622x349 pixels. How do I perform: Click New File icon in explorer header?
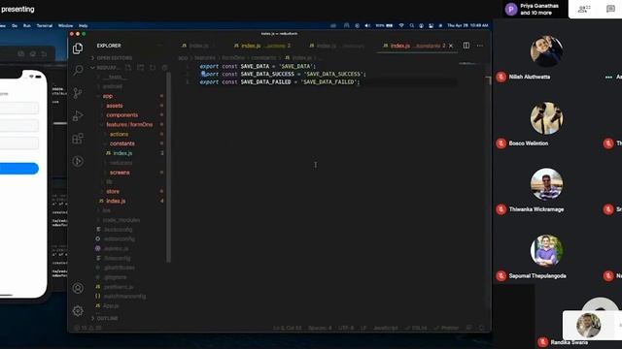coord(128,68)
